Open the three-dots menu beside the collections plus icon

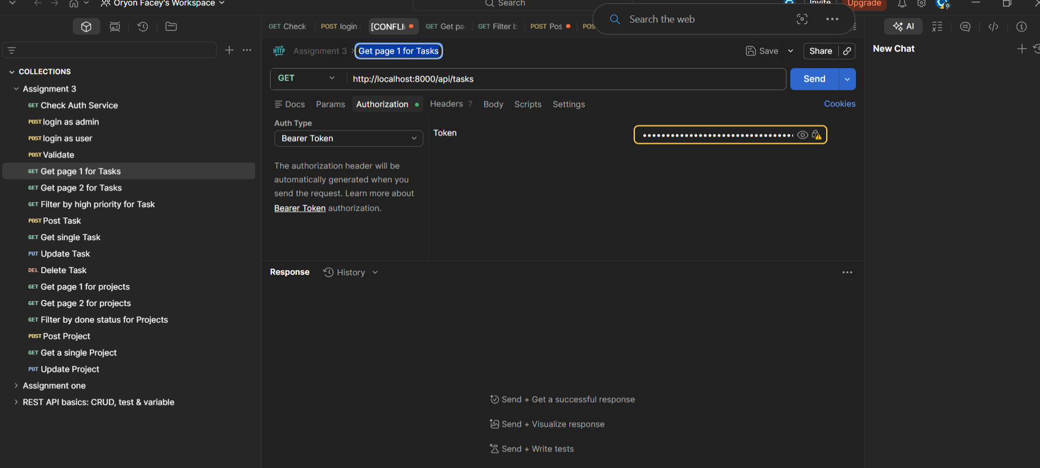247,50
